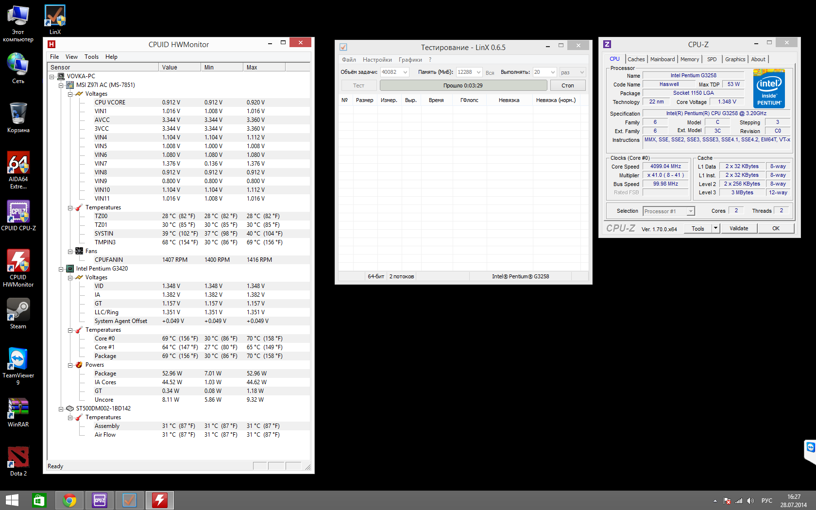Open the Этот компьютер desktop icon
Viewport: 816px width, 510px height.
pos(18,23)
